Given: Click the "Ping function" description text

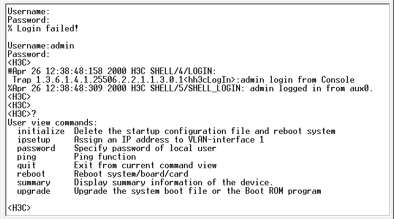Looking at the screenshot, I should (105, 157).
